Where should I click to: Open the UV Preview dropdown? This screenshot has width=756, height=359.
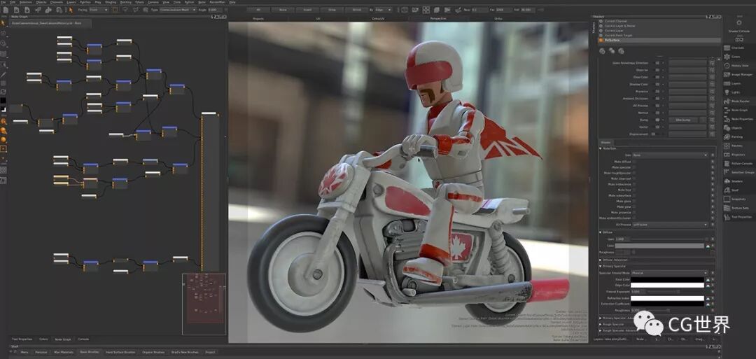[x=670, y=225]
